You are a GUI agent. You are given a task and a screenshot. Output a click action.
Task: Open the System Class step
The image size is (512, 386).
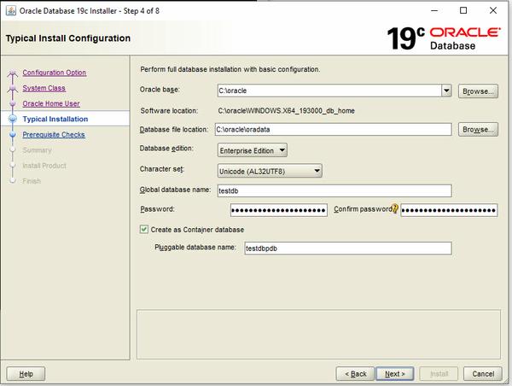tap(44, 88)
